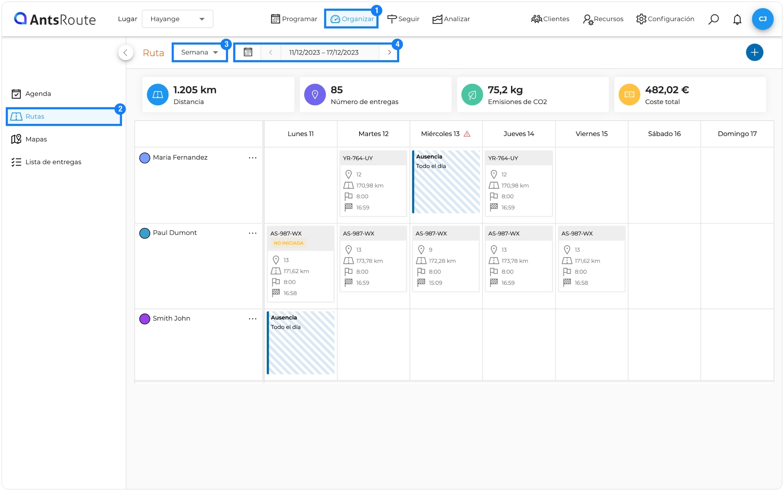Click the Viernes 15 column header
Viewport: 784px width, 491px height.
click(591, 134)
